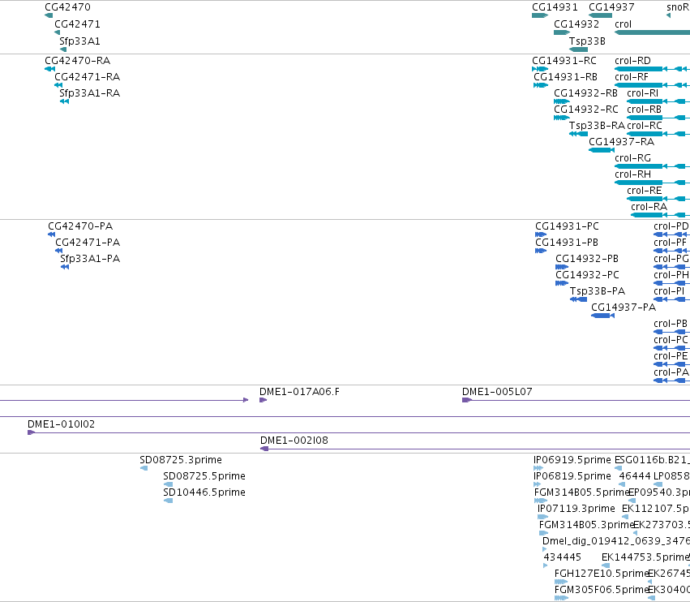Screen dimensions: 690x602
Task: Select the crol-RI transcript
Action: pos(642,93)
